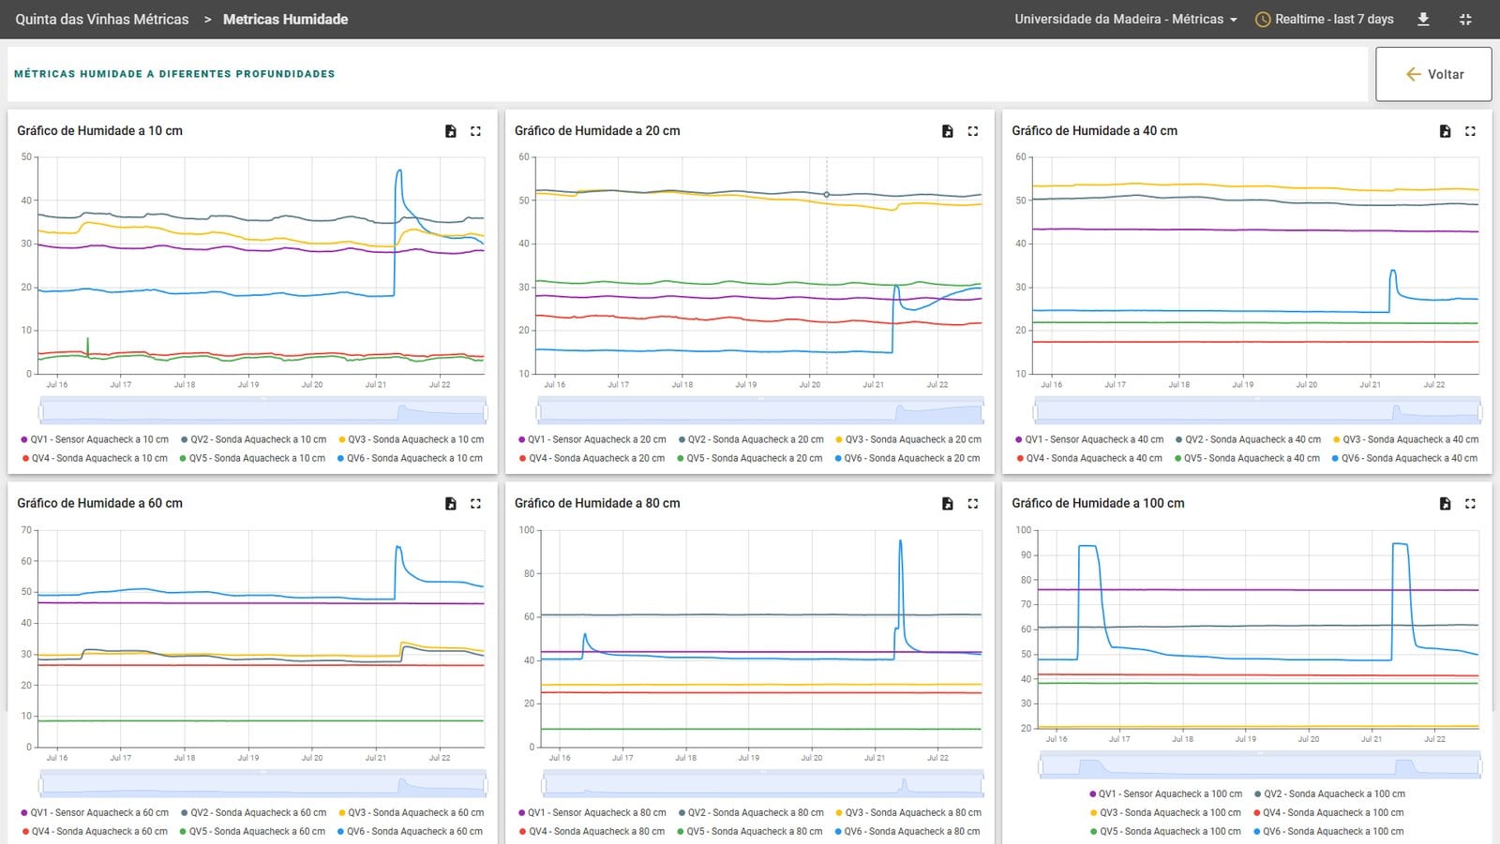
Task: Expand the 60 cm humidity chart to fullscreen
Action: 476,504
